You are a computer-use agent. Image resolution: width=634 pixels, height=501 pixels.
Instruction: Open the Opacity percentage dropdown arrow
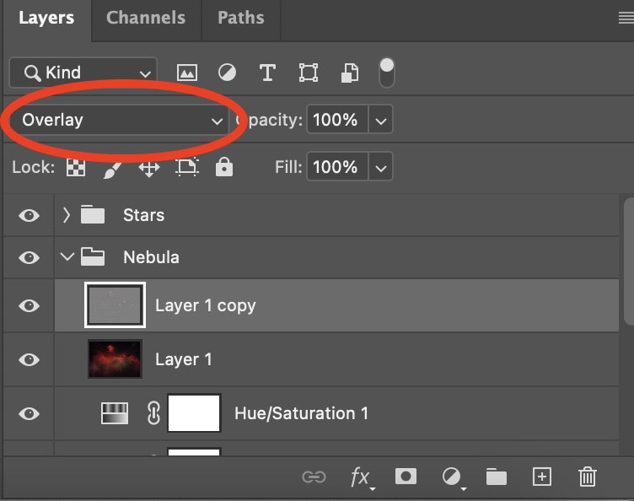381,121
